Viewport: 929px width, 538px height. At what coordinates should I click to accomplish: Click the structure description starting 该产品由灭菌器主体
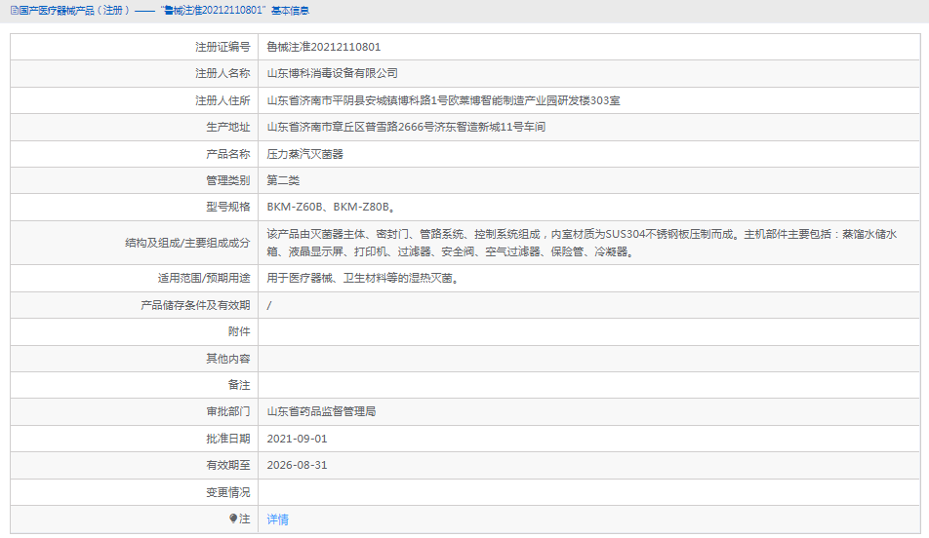point(582,243)
